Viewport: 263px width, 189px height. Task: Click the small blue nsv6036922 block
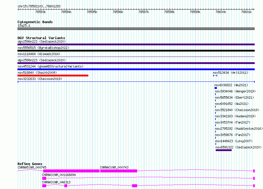(x=216, y=88)
